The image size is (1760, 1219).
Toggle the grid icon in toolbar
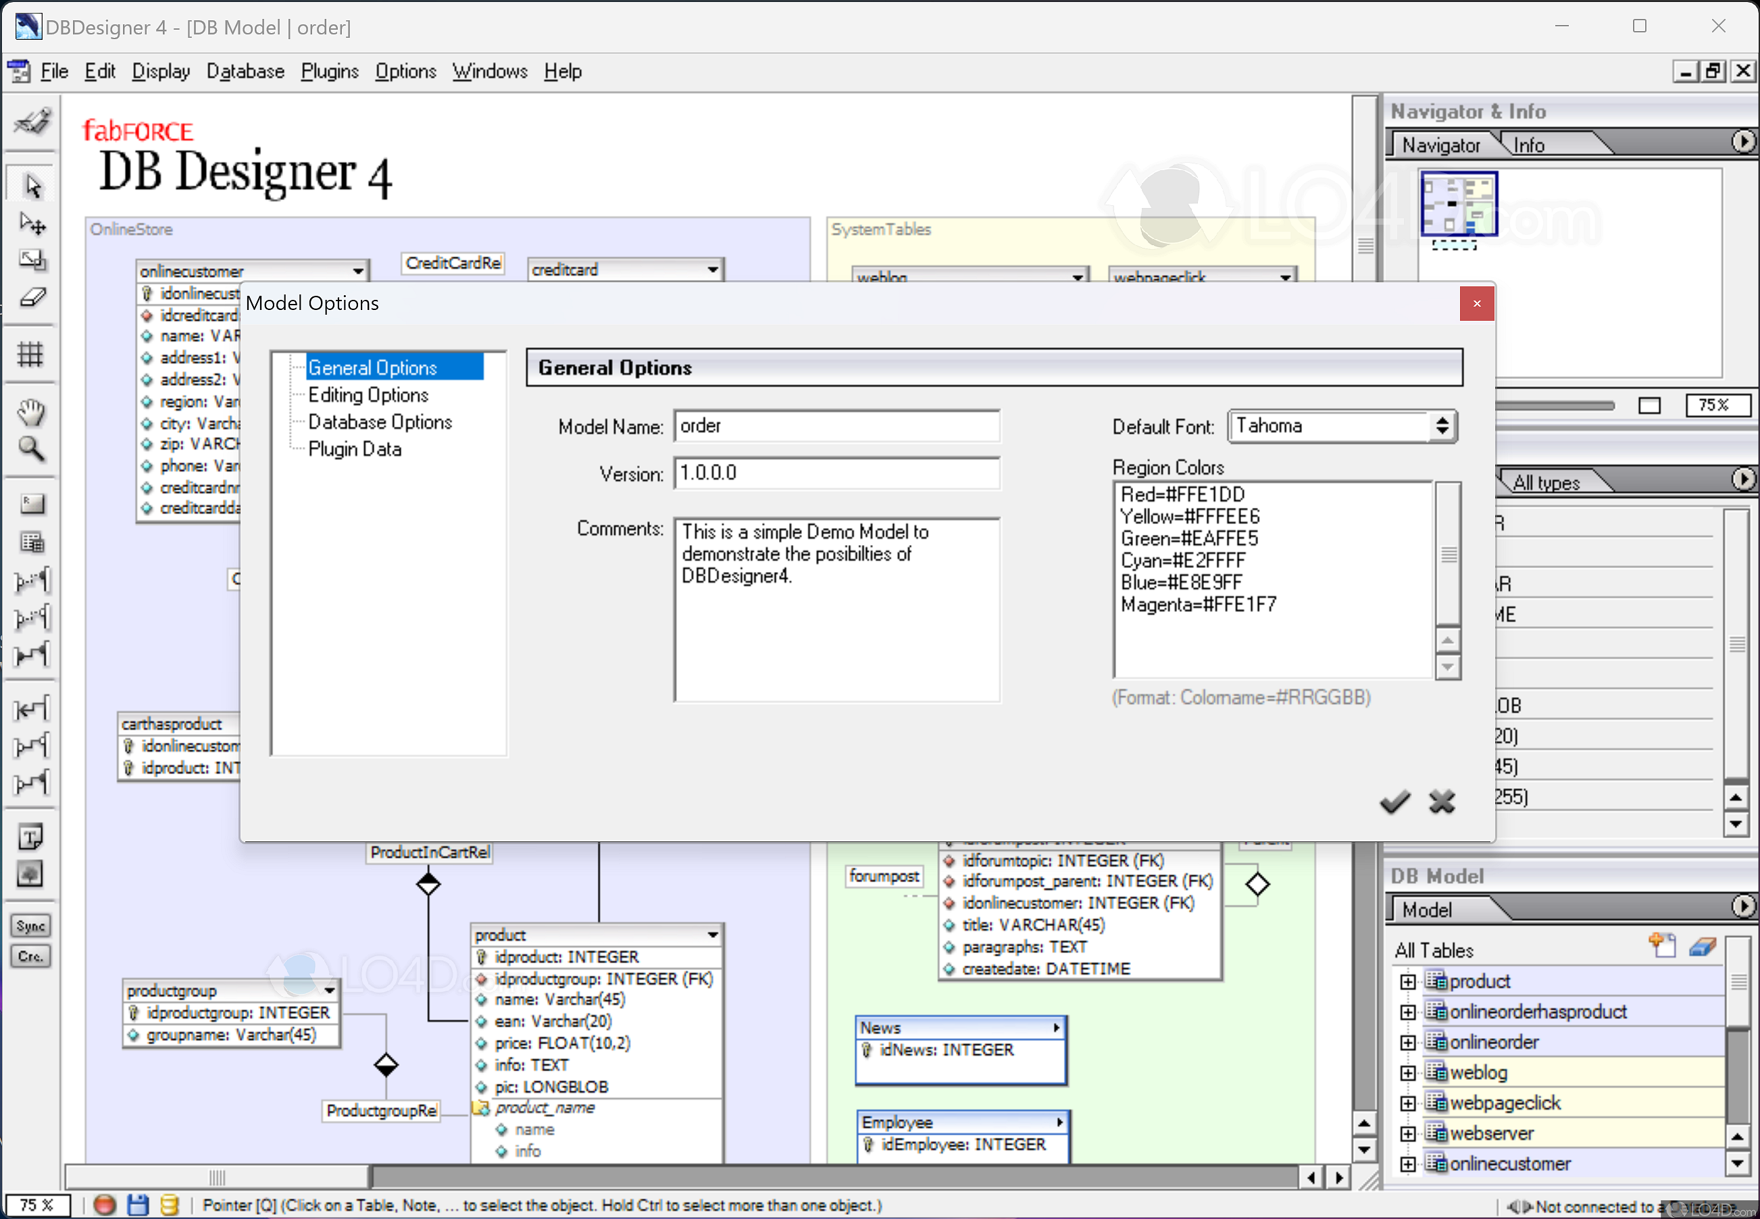click(30, 355)
